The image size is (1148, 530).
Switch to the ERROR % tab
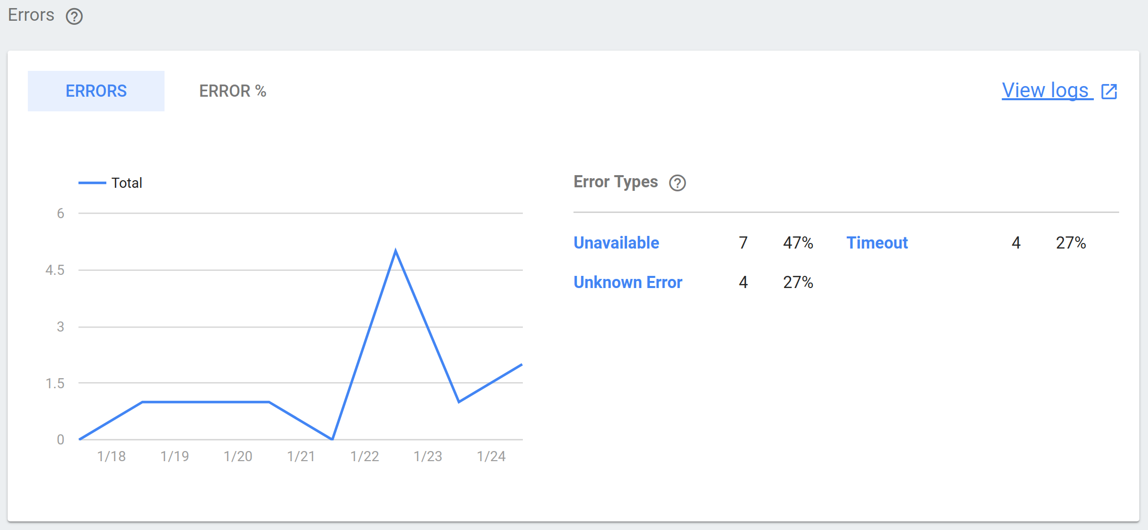pos(232,91)
